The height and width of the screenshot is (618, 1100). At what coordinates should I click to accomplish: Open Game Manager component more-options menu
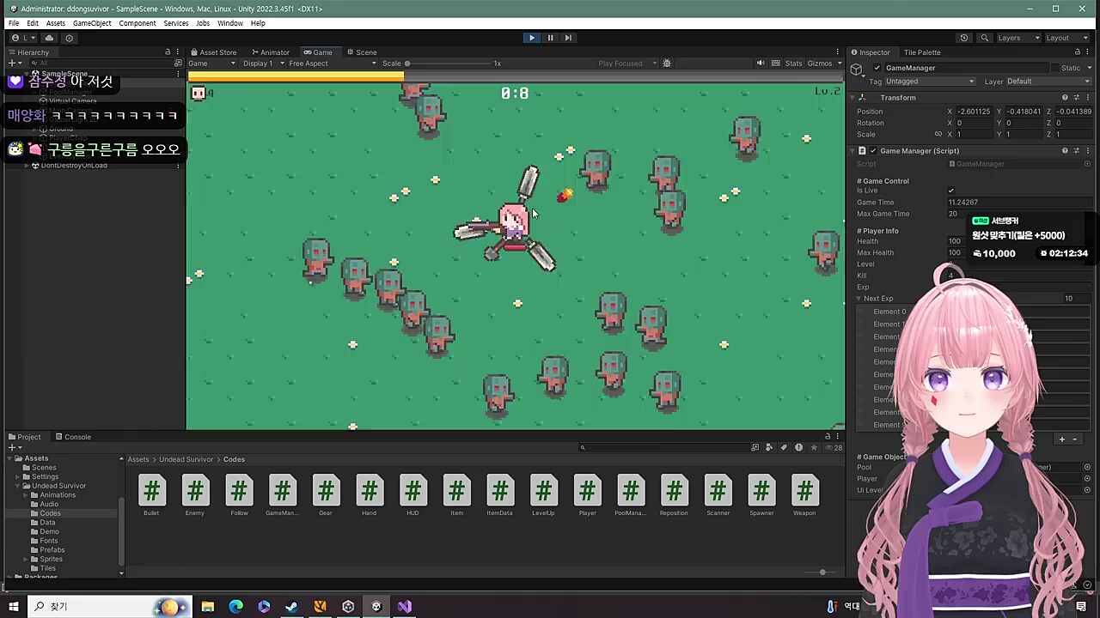point(1087,151)
